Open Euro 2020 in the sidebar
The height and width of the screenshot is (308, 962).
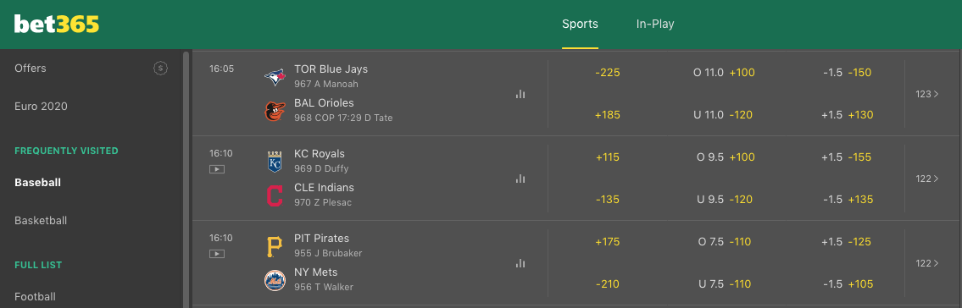tap(41, 107)
